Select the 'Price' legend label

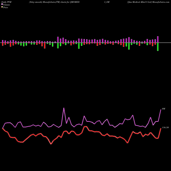click(5, 8)
